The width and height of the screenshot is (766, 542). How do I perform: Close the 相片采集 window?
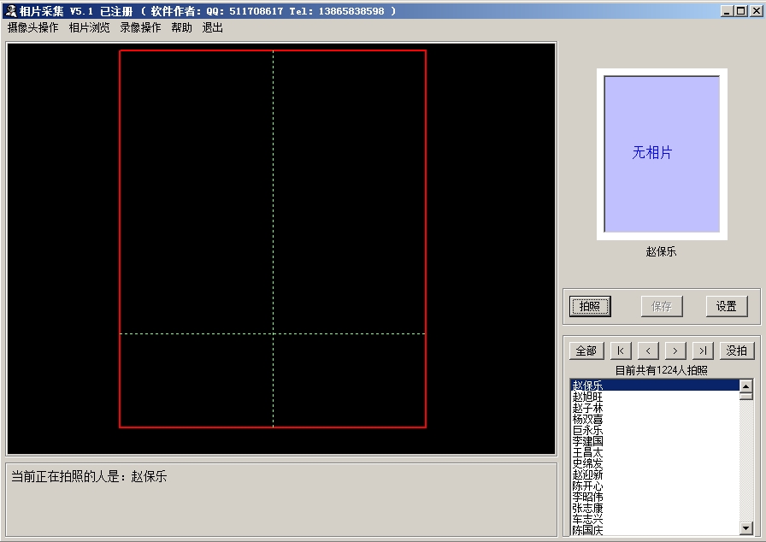(x=757, y=11)
